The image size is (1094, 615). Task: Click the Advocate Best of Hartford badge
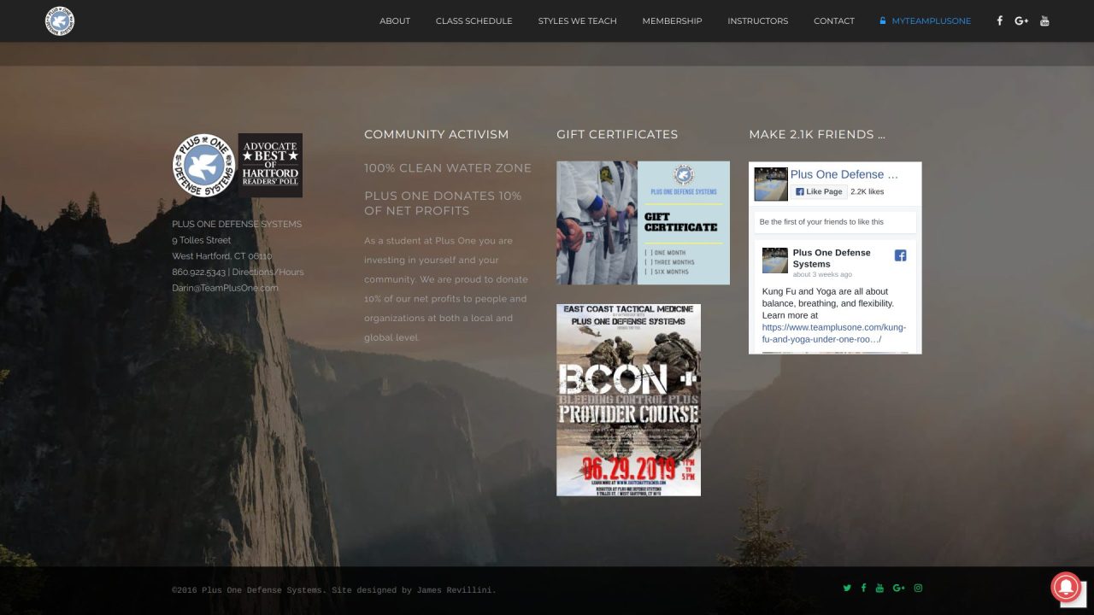pos(270,166)
